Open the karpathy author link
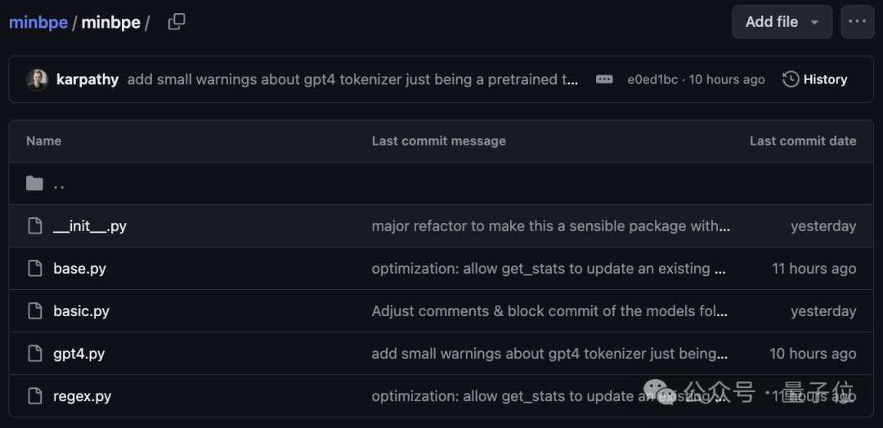This screenshot has height=428, width=883. tap(87, 79)
